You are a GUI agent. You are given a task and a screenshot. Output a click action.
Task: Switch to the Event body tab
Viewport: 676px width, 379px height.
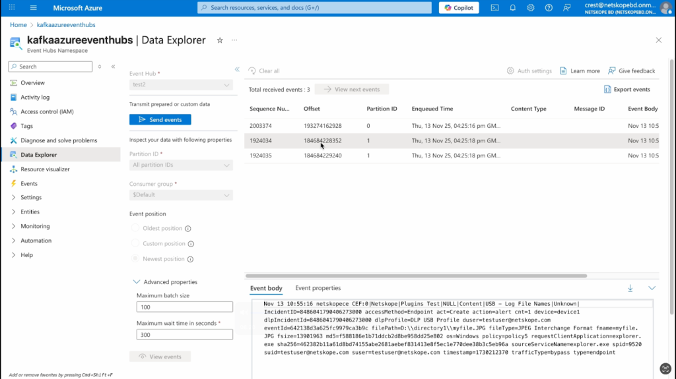pyautogui.click(x=267, y=288)
